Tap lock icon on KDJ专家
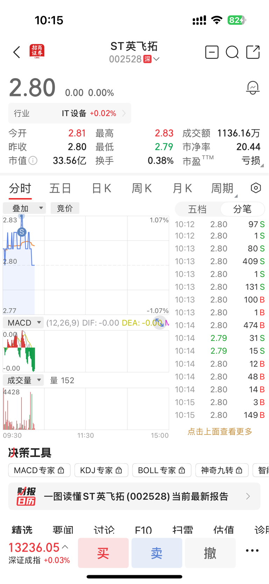 pos(119,470)
